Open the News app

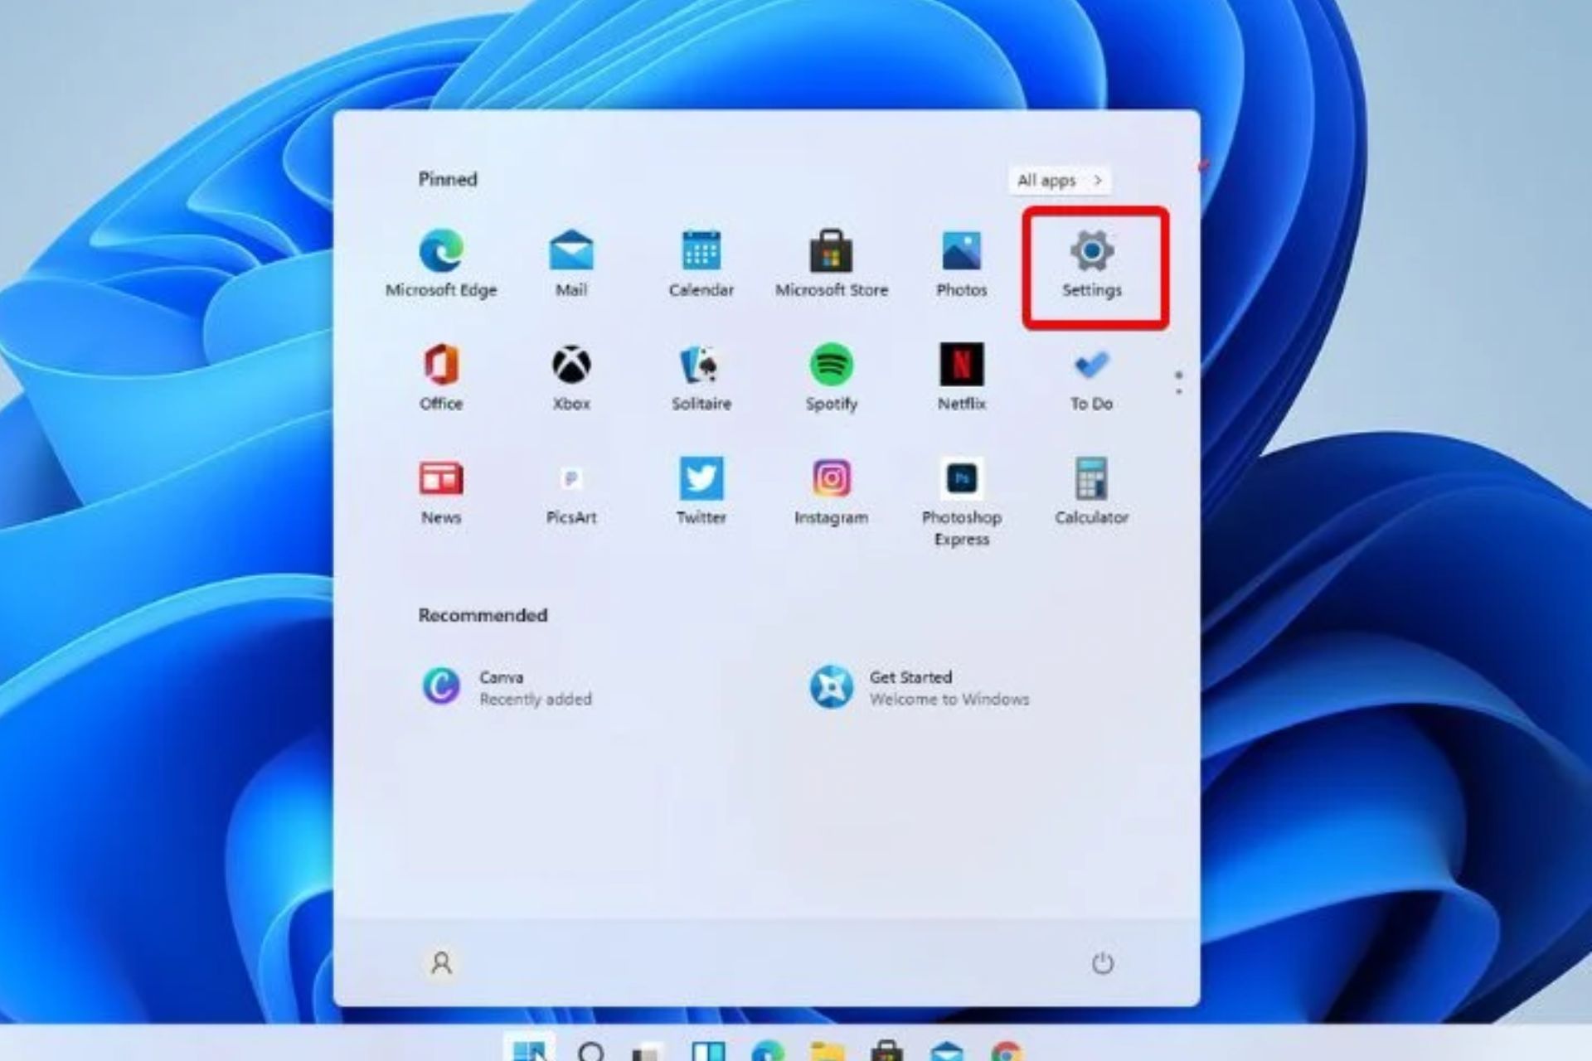(441, 491)
